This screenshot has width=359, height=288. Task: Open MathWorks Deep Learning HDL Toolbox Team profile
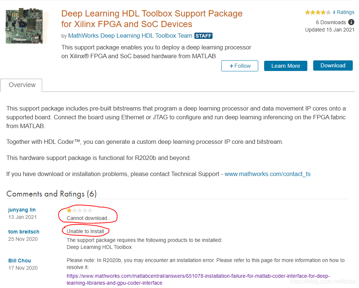(130, 36)
